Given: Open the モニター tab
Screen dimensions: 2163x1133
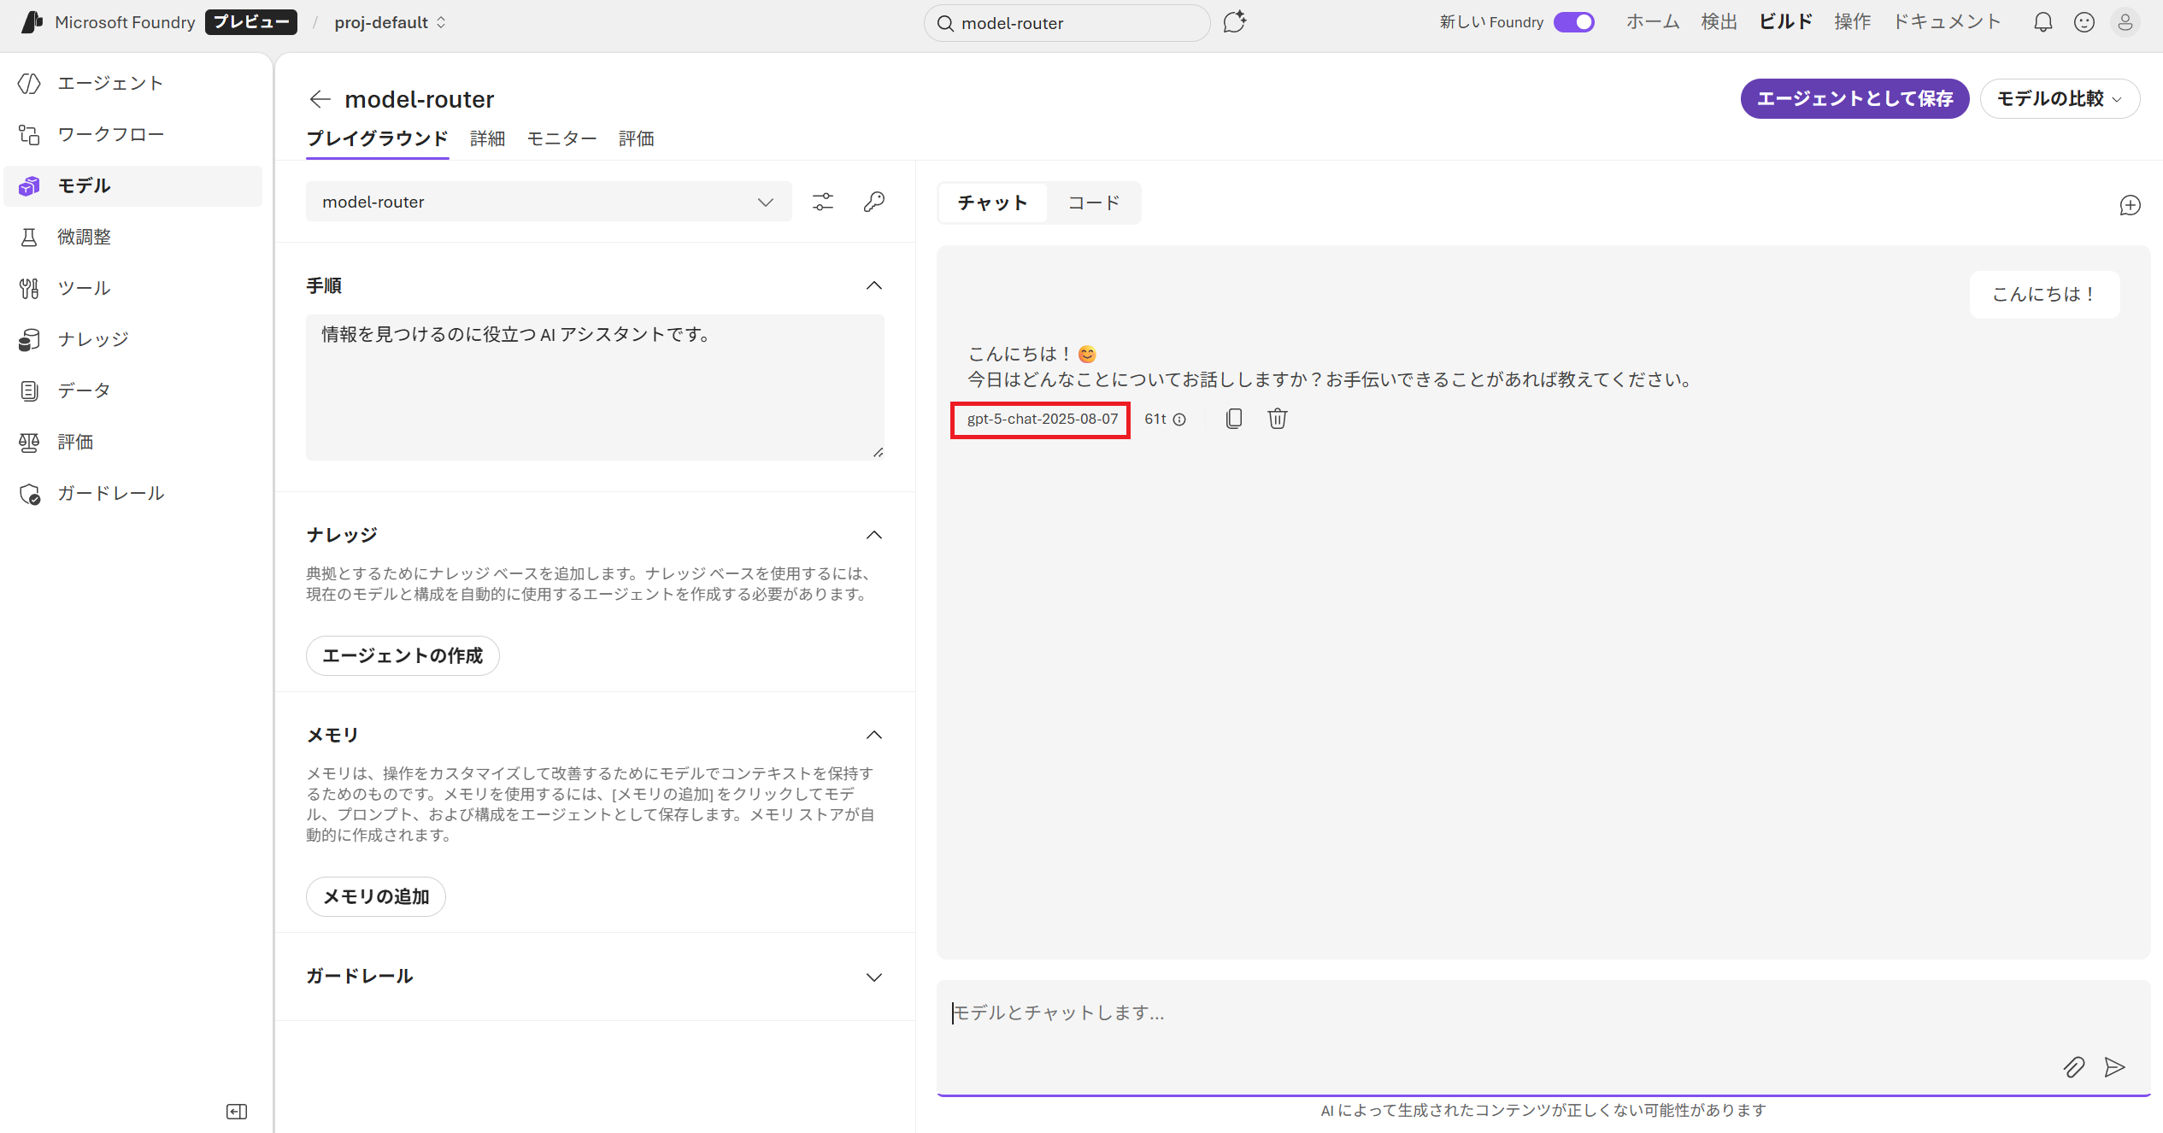Looking at the screenshot, I should point(561,138).
